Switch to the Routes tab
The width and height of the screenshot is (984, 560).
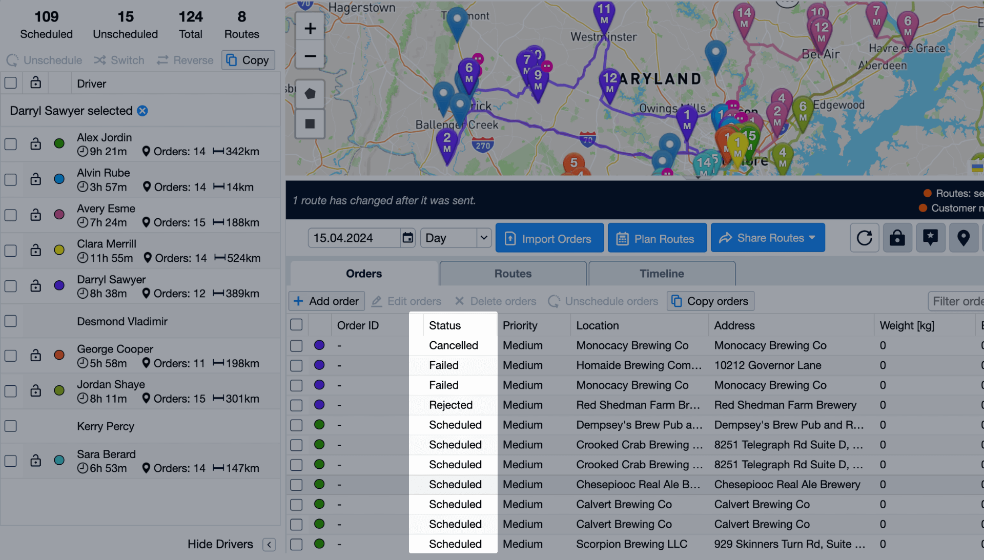coord(512,274)
